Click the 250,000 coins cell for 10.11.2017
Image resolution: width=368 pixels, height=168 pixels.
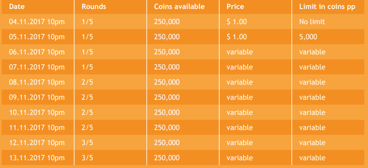point(167,112)
